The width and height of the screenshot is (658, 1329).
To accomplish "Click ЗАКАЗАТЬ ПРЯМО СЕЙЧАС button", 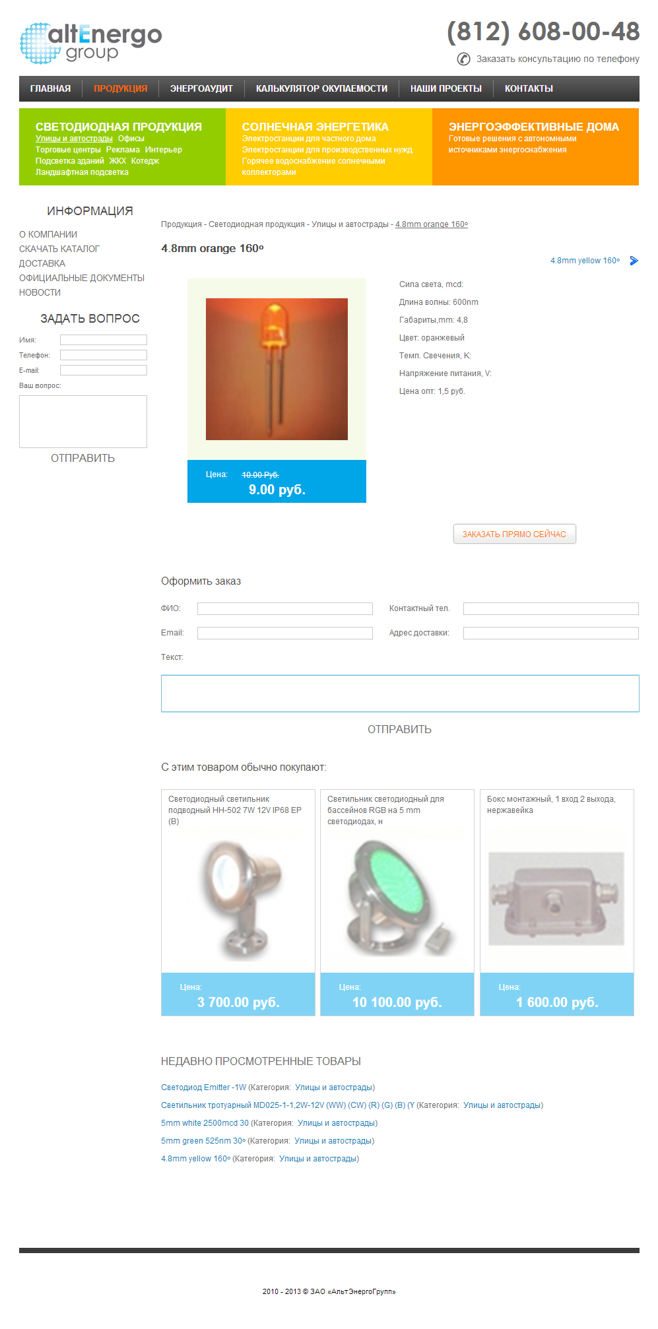I will click(x=515, y=534).
